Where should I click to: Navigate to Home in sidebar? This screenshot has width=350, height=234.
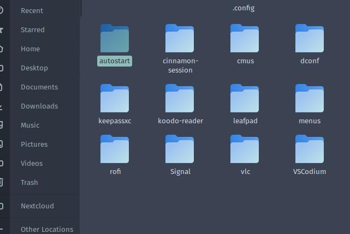pyautogui.click(x=30, y=49)
